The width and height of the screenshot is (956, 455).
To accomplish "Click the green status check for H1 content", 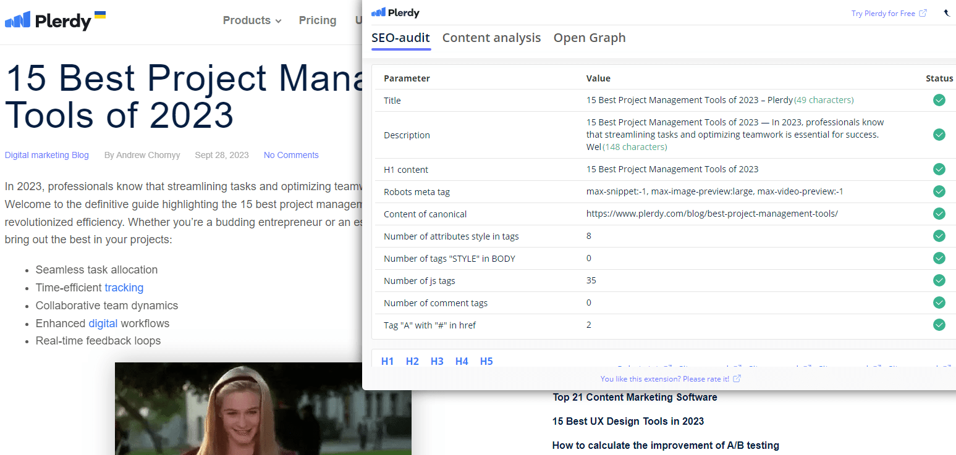I will 939,169.
